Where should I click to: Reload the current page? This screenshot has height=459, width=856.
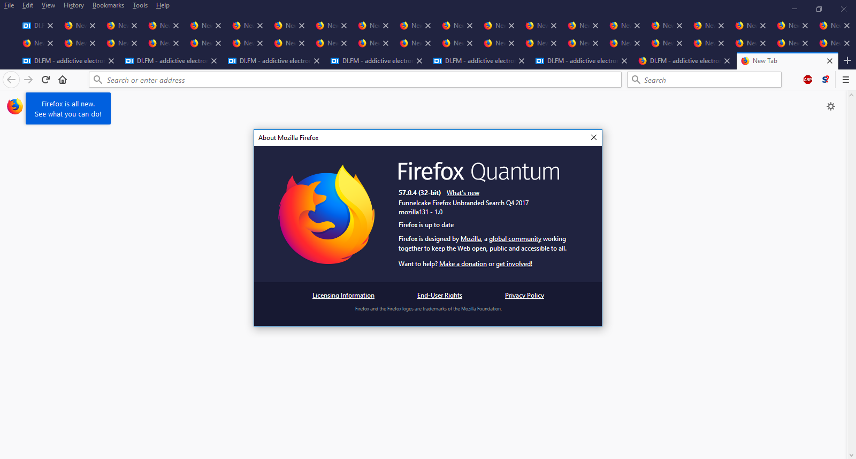(46, 80)
